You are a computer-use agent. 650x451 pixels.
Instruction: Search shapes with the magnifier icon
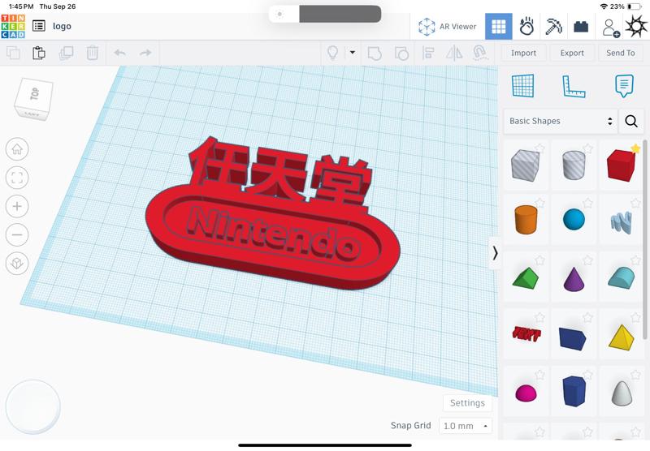pyautogui.click(x=631, y=121)
